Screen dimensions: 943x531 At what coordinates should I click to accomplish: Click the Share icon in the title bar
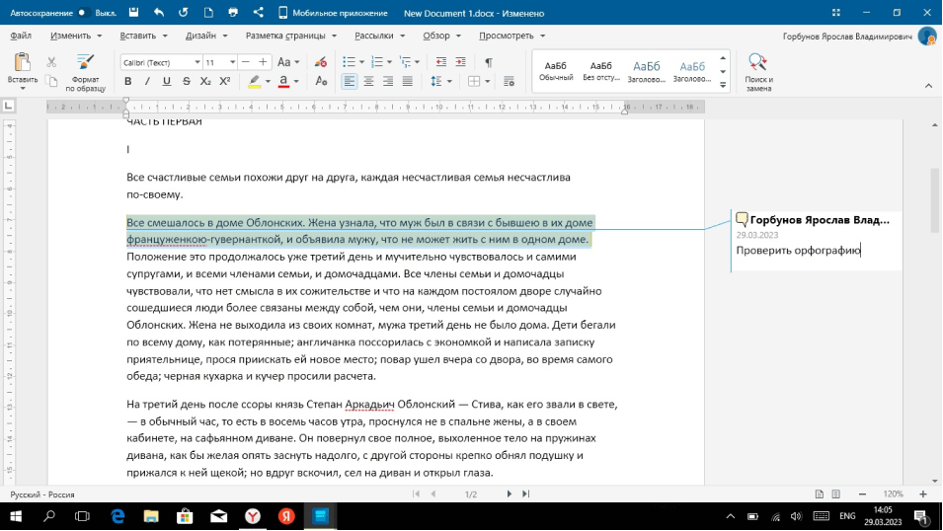pos(258,13)
